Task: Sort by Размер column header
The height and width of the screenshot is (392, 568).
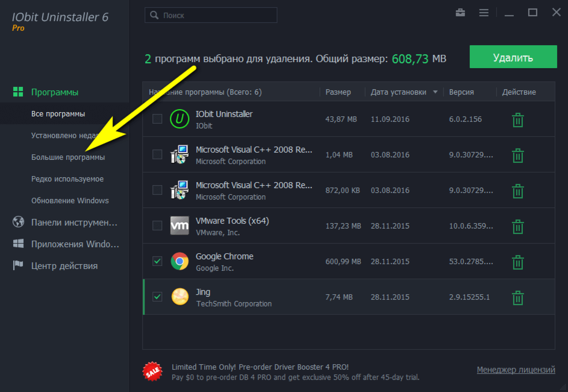Action: pos(338,92)
